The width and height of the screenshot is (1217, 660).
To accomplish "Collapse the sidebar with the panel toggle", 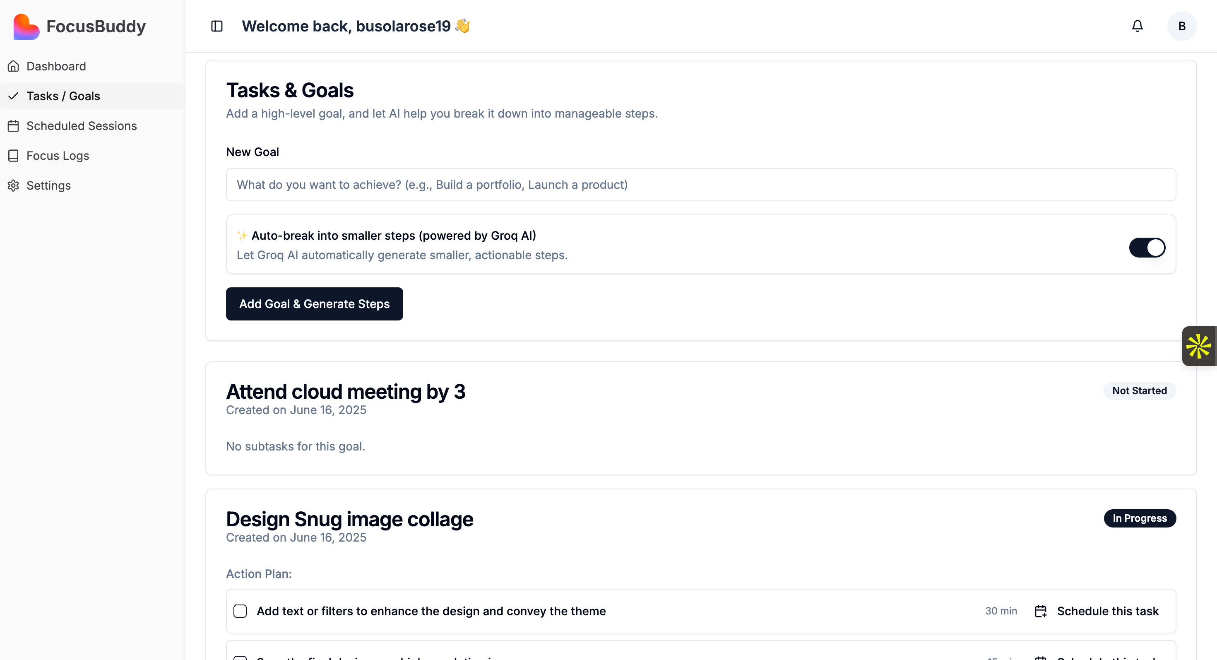I will point(216,26).
